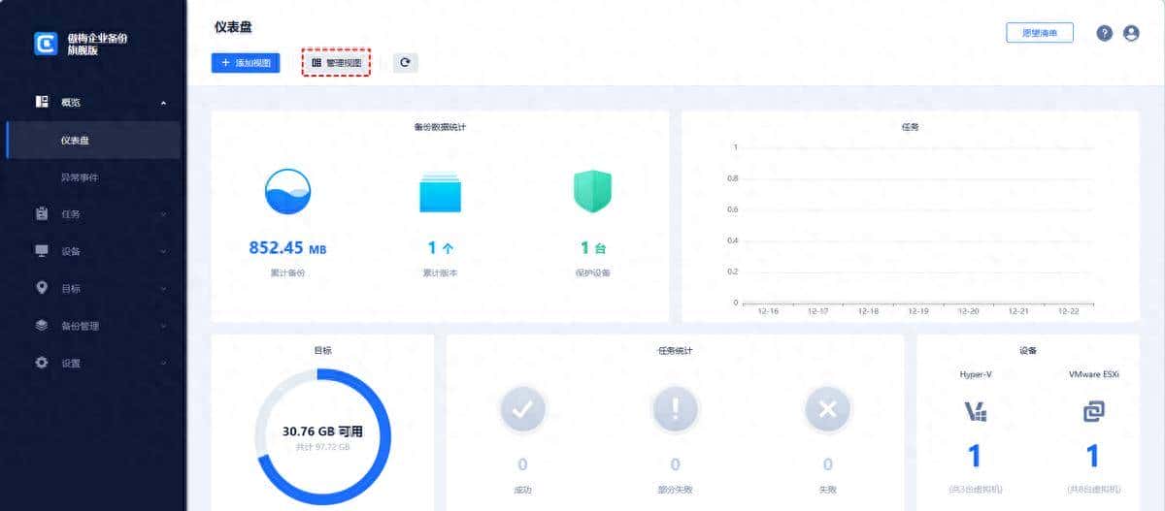Open the 设置 sidebar menu label

pos(71,364)
